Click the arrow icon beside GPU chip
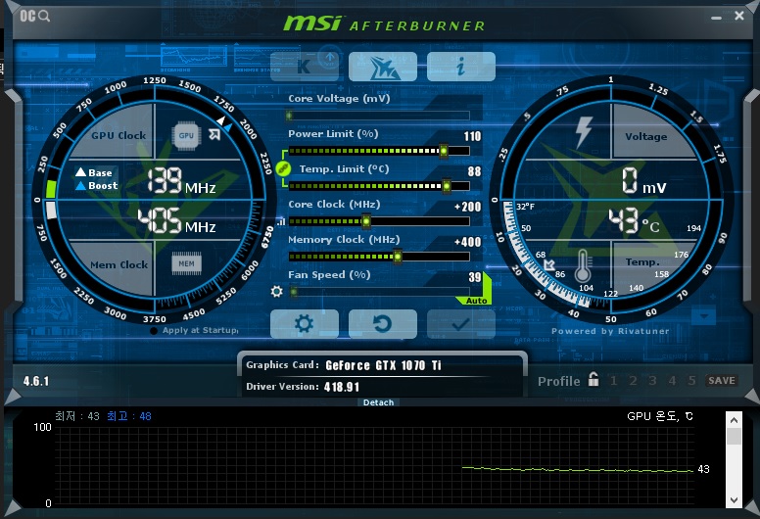Viewport: 760px width, 519px height. coord(214,134)
